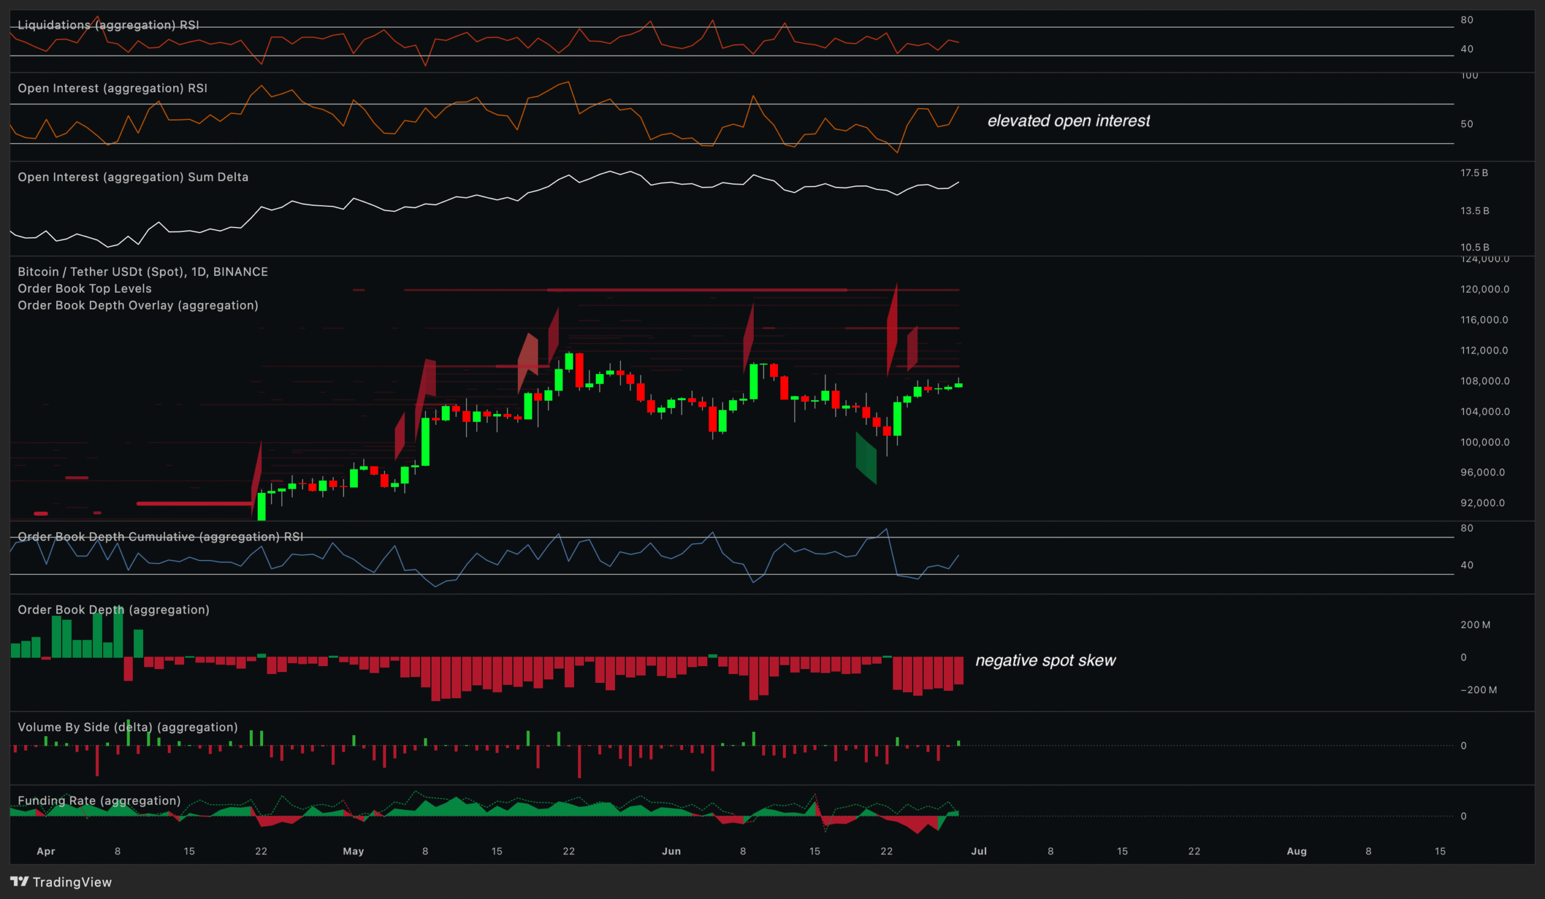Click the 96,000.0 price axis label

click(1482, 472)
